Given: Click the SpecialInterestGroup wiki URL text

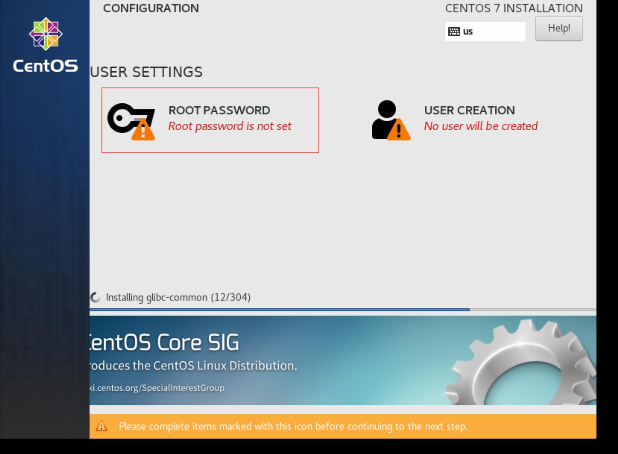Looking at the screenshot, I should (157, 388).
